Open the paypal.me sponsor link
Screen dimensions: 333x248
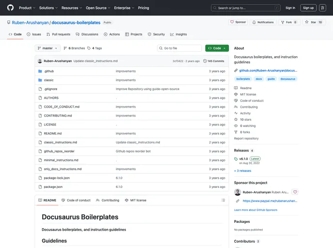pyautogui.click(x=270, y=201)
